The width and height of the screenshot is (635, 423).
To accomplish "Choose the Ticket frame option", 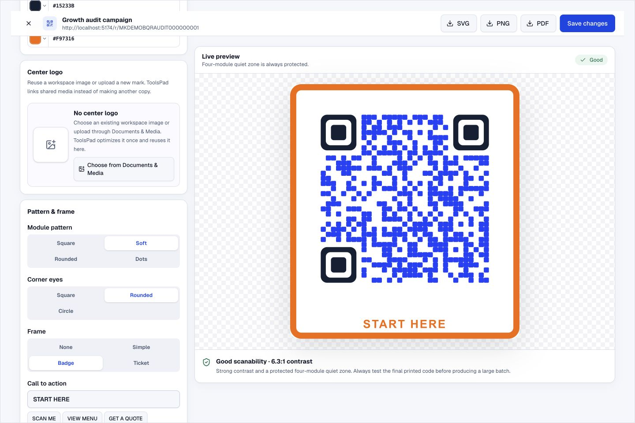I will pyautogui.click(x=141, y=363).
